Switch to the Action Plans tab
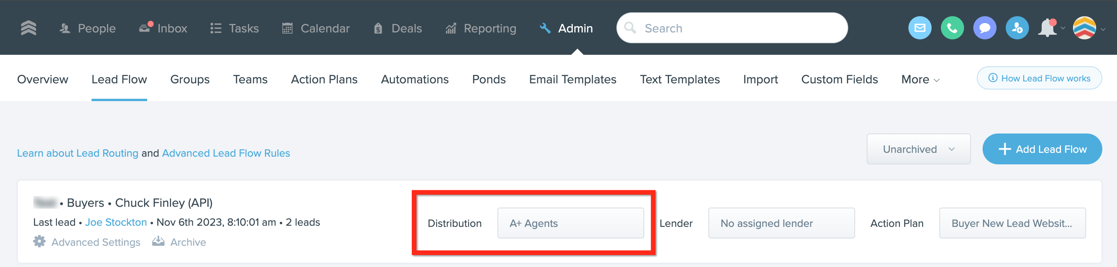 point(324,80)
